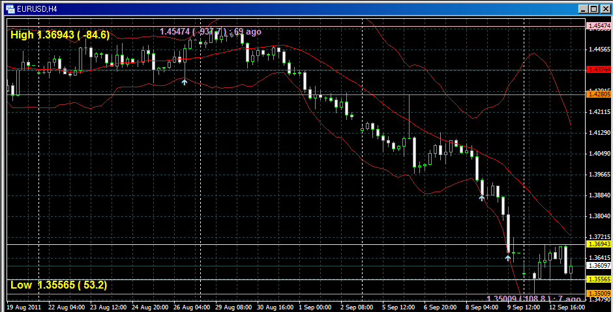This screenshot has height=312, width=613.
Task: Click the blue up arrow under the 26 Aug candle
Action: click(x=185, y=81)
